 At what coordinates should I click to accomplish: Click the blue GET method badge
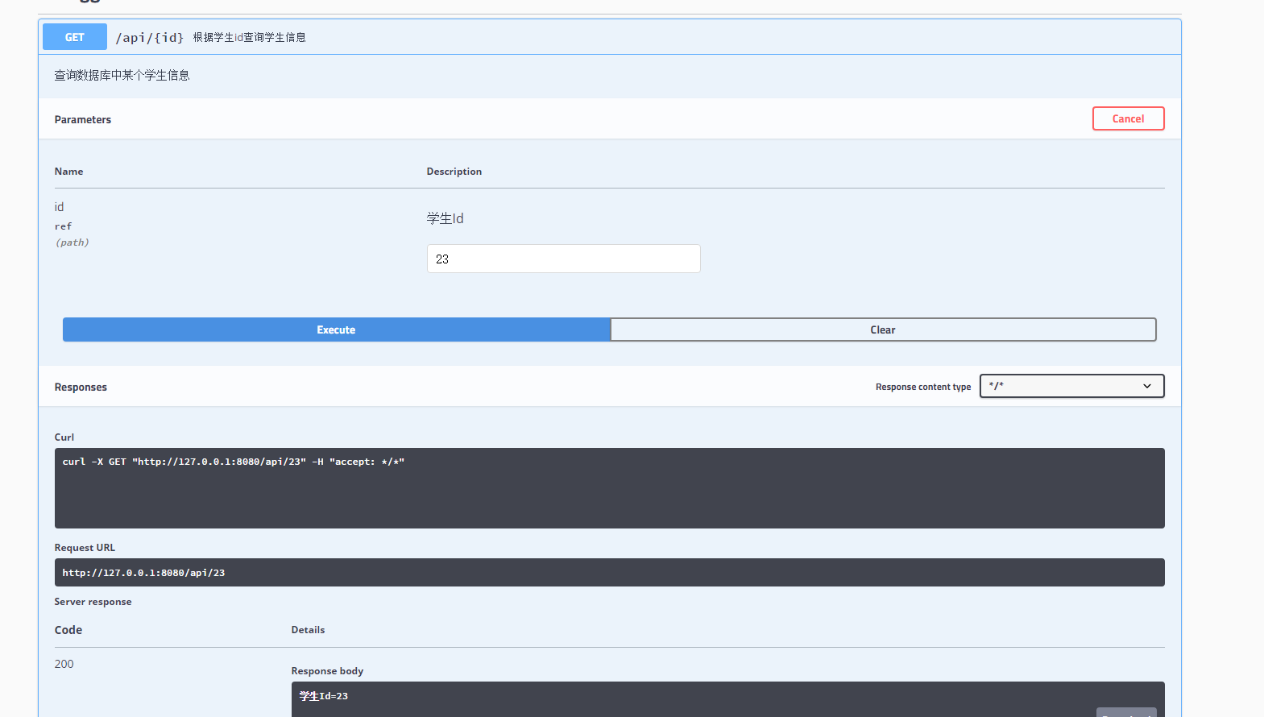[x=75, y=37]
